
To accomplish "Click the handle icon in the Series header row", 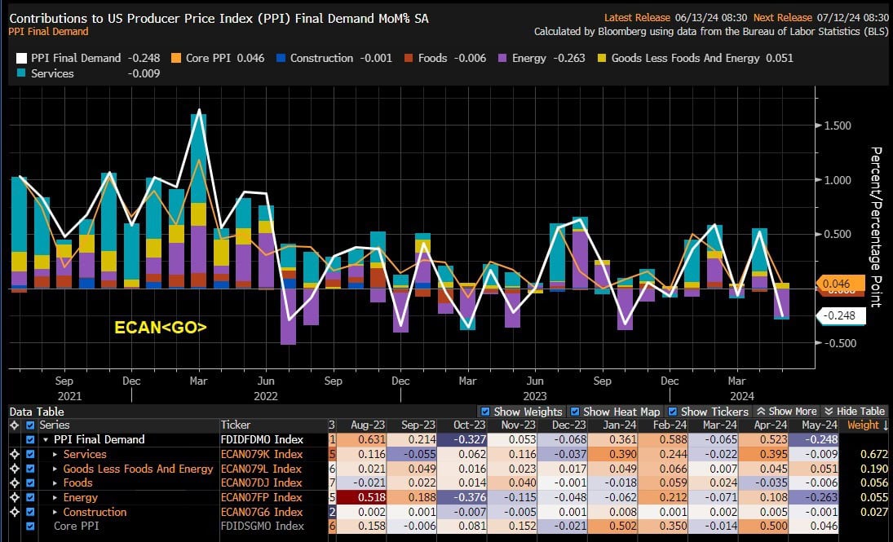I will [14, 425].
